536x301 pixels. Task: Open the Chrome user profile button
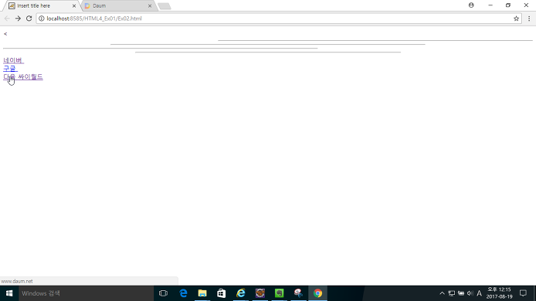pos(471,5)
